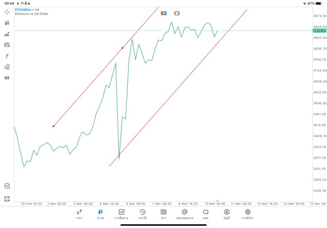Viewport: 327px width, 228px height.
Task: Open the การตั้งค่า settings tab
Action: 248,214
